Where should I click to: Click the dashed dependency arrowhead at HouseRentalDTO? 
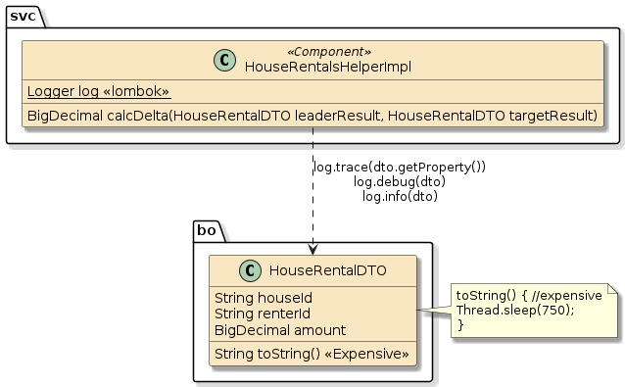point(312,250)
